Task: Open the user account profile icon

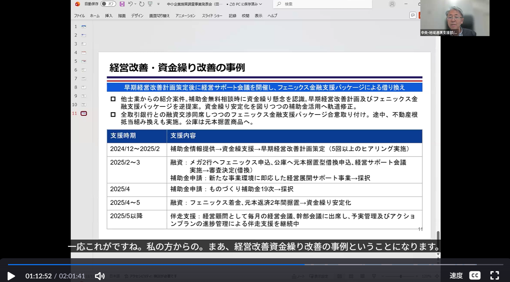Action: pos(392,4)
